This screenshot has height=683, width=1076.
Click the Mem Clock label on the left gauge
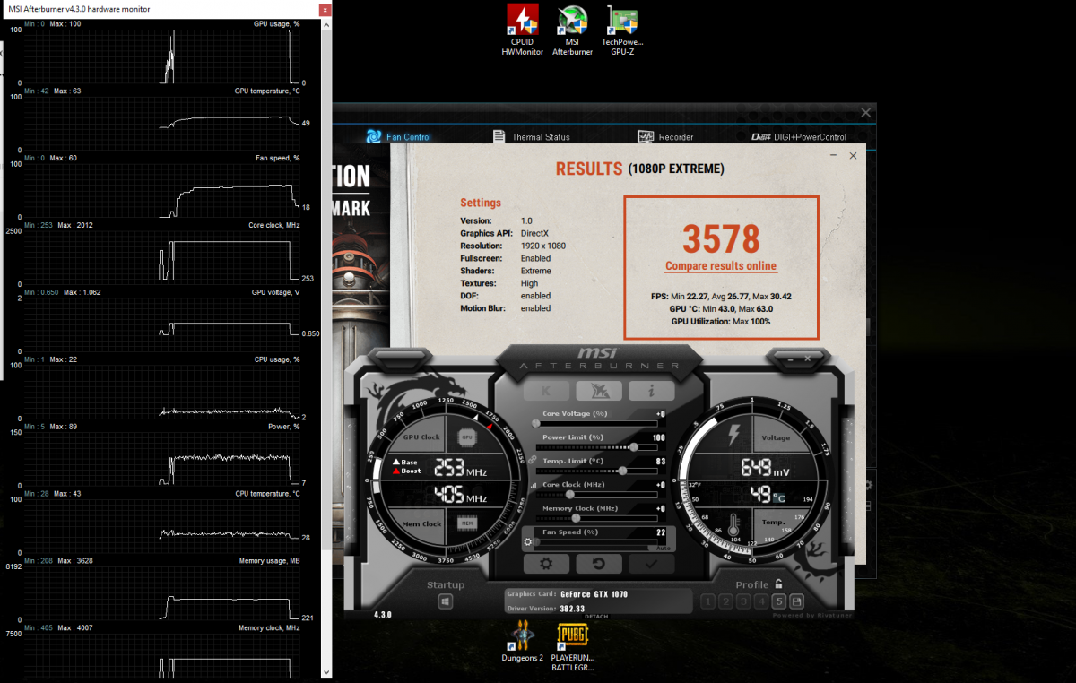click(421, 523)
